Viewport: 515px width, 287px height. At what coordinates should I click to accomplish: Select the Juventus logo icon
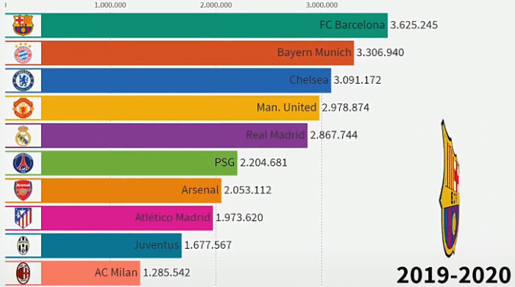tap(23, 245)
